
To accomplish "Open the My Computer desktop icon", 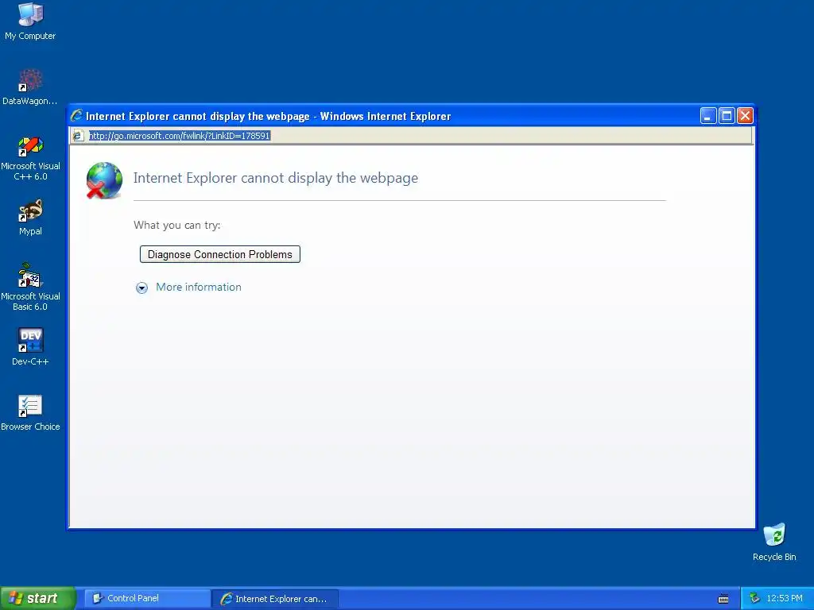I will pyautogui.click(x=31, y=21).
